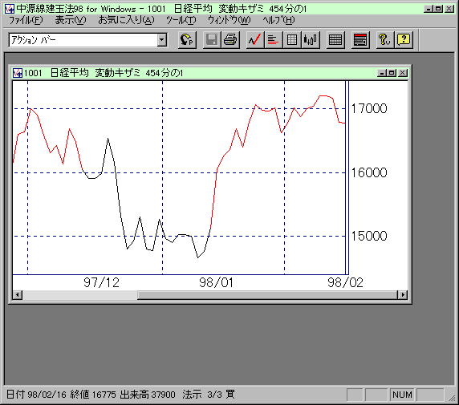Click the red-topped list icon
This screenshot has width=459, height=405.
click(x=360, y=39)
